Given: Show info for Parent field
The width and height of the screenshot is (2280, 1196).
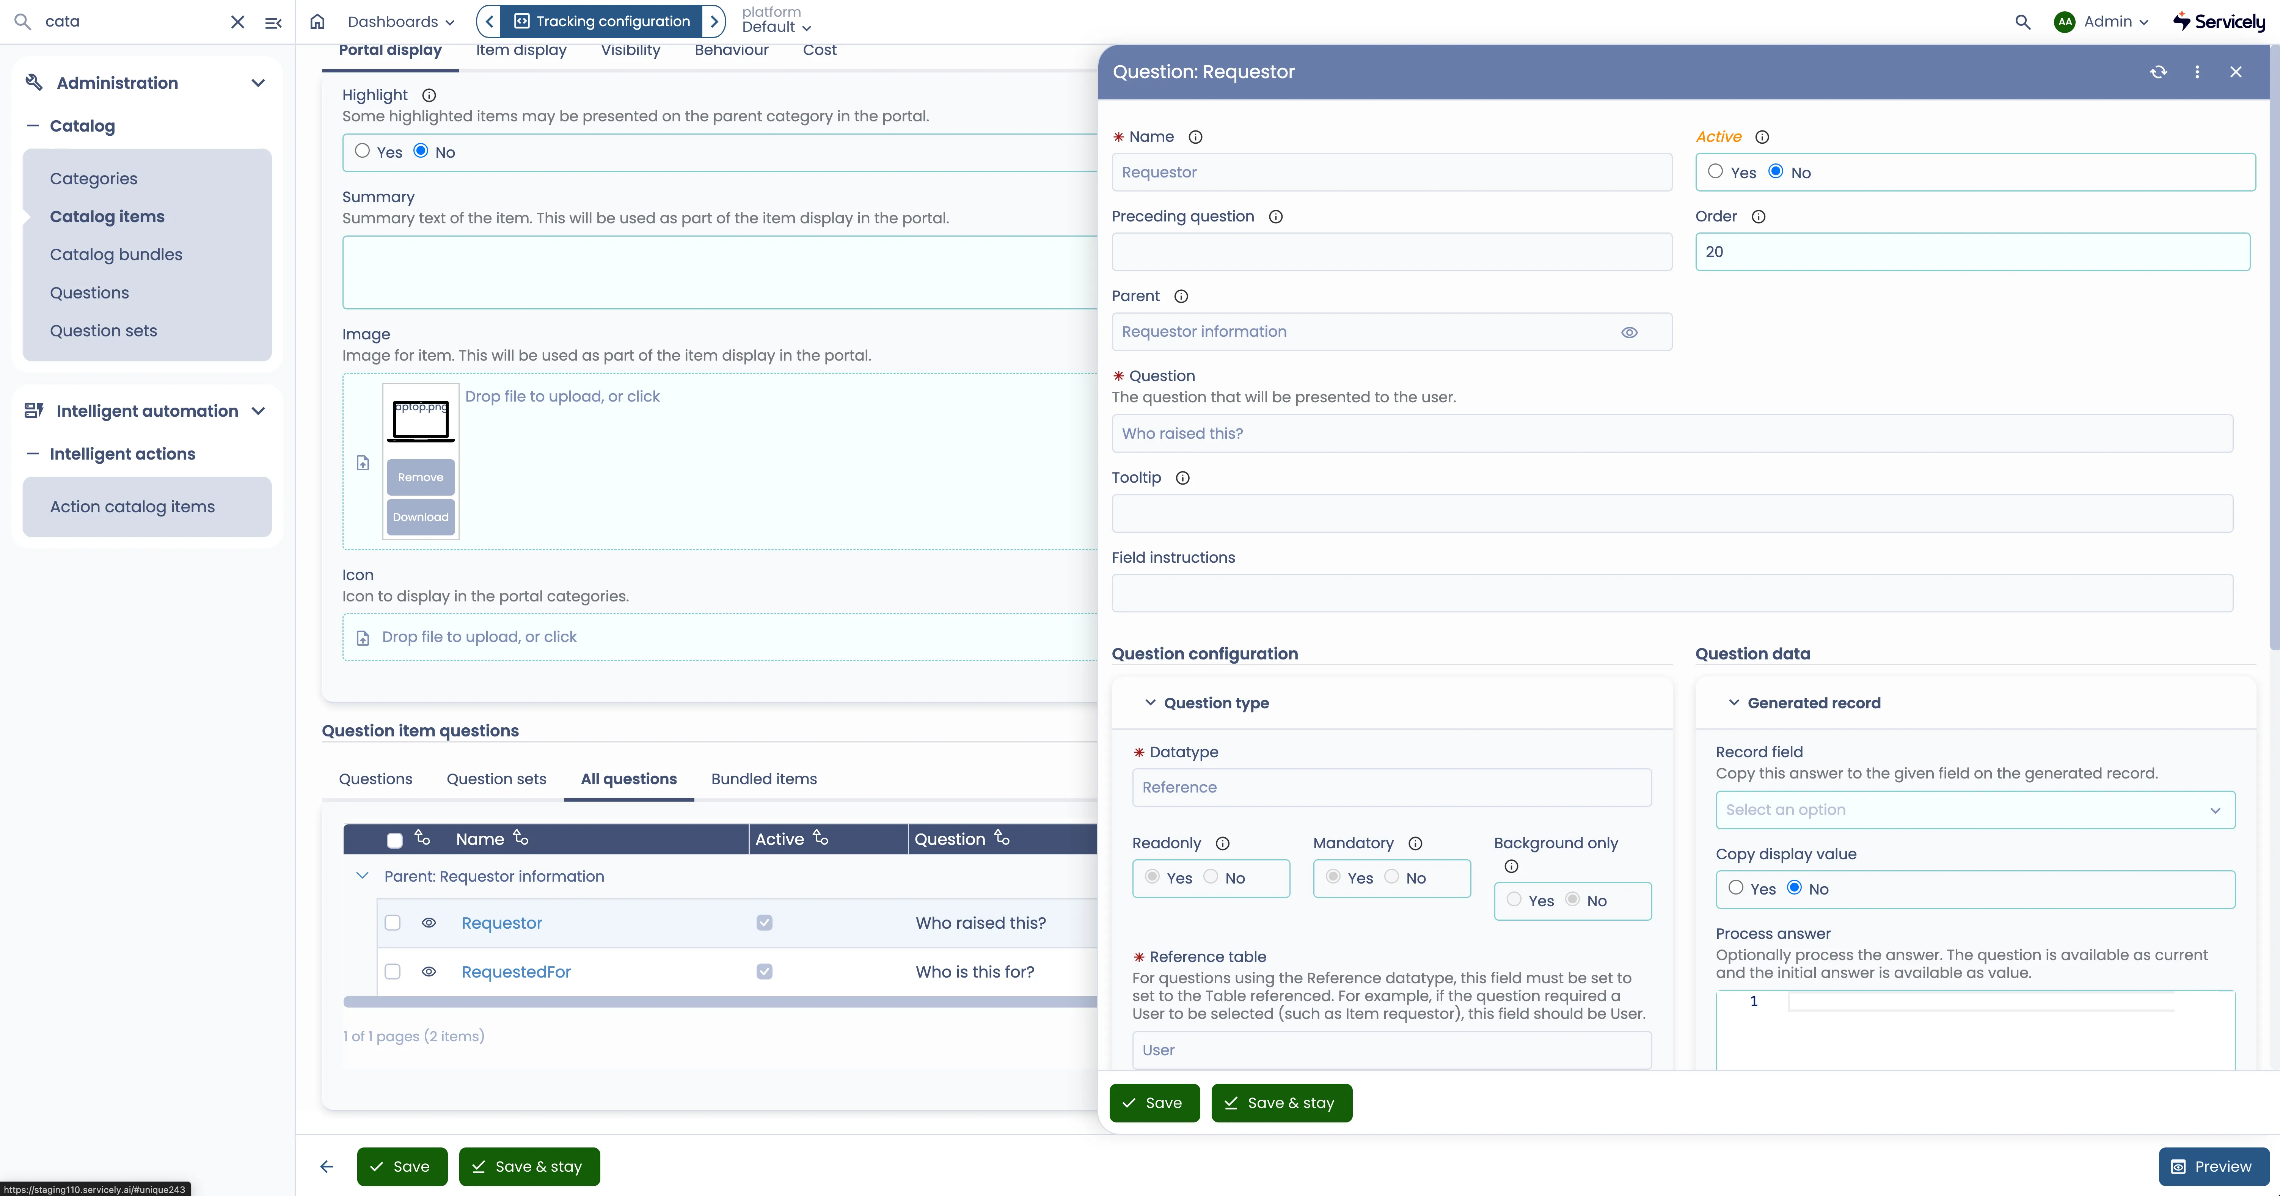Looking at the screenshot, I should (x=1181, y=296).
